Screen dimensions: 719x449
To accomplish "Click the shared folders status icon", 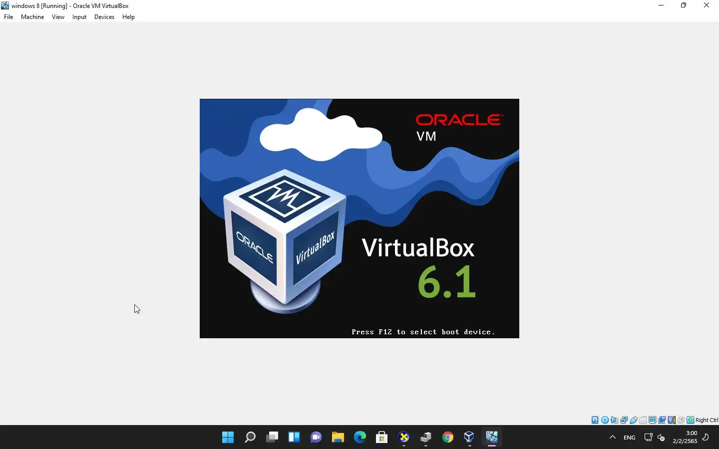I will [643, 420].
